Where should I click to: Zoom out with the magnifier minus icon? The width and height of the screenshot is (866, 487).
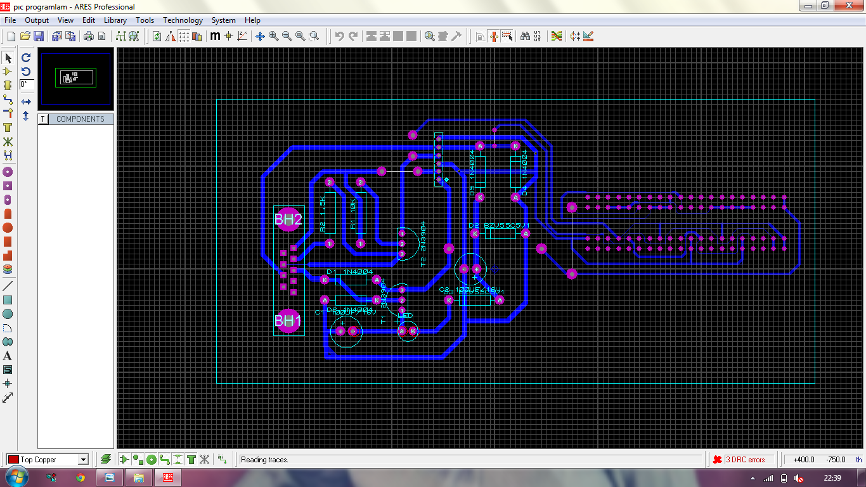point(287,36)
